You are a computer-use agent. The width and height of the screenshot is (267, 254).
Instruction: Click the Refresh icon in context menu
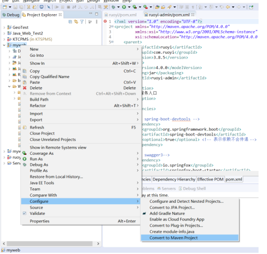click(x=25, y=127)
